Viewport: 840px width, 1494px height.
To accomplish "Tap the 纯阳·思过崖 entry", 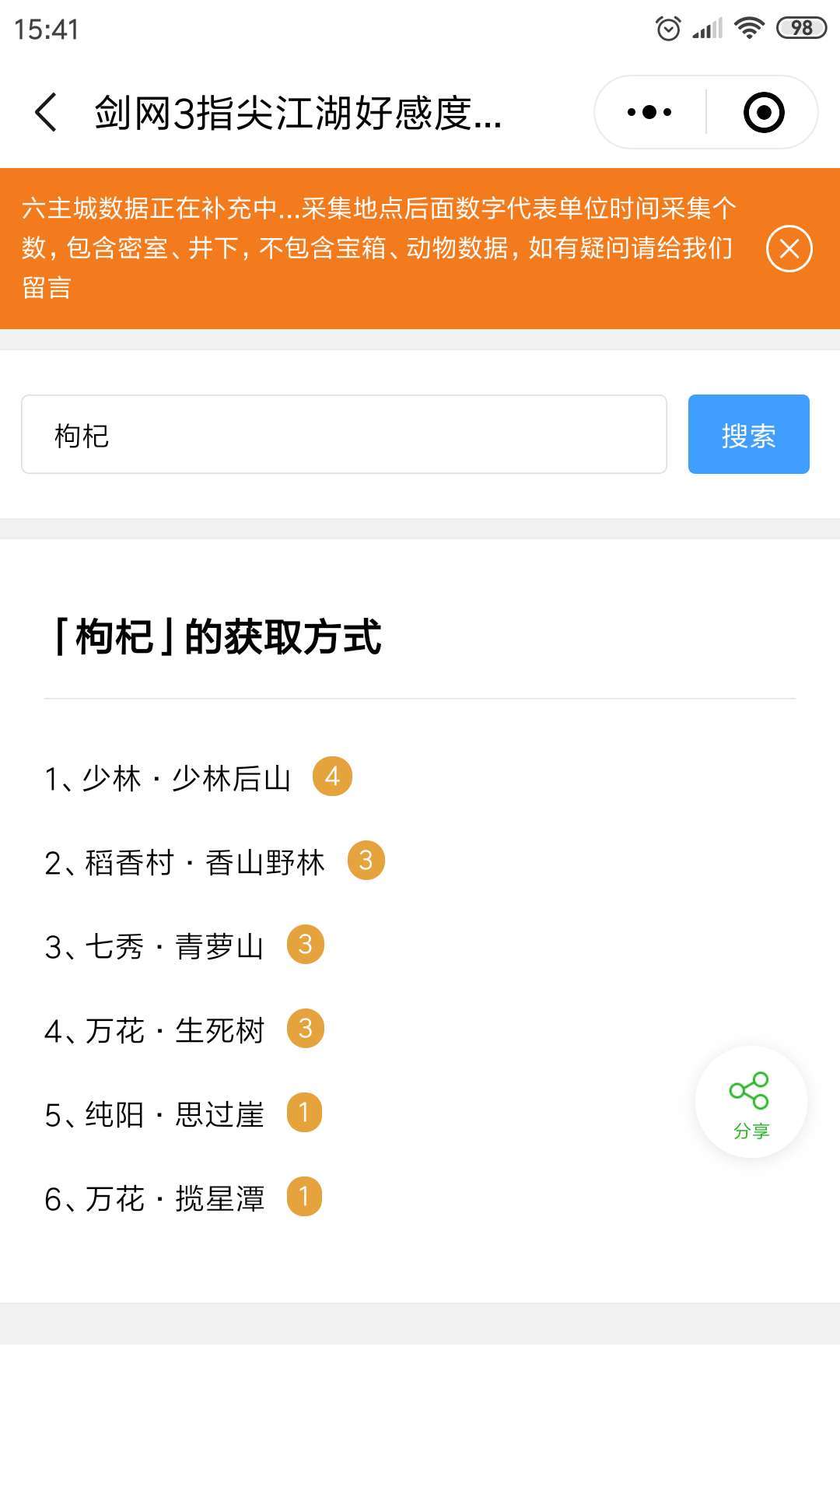I will coord(154,1114).
